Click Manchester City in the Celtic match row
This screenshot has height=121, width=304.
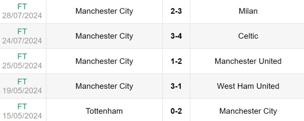(104, 36)
